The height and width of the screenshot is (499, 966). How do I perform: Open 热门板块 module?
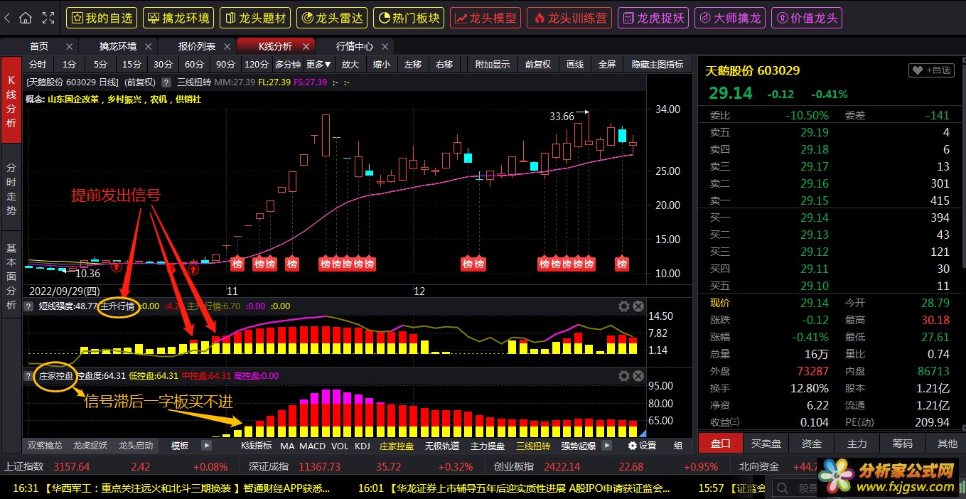tap(409, 18)
